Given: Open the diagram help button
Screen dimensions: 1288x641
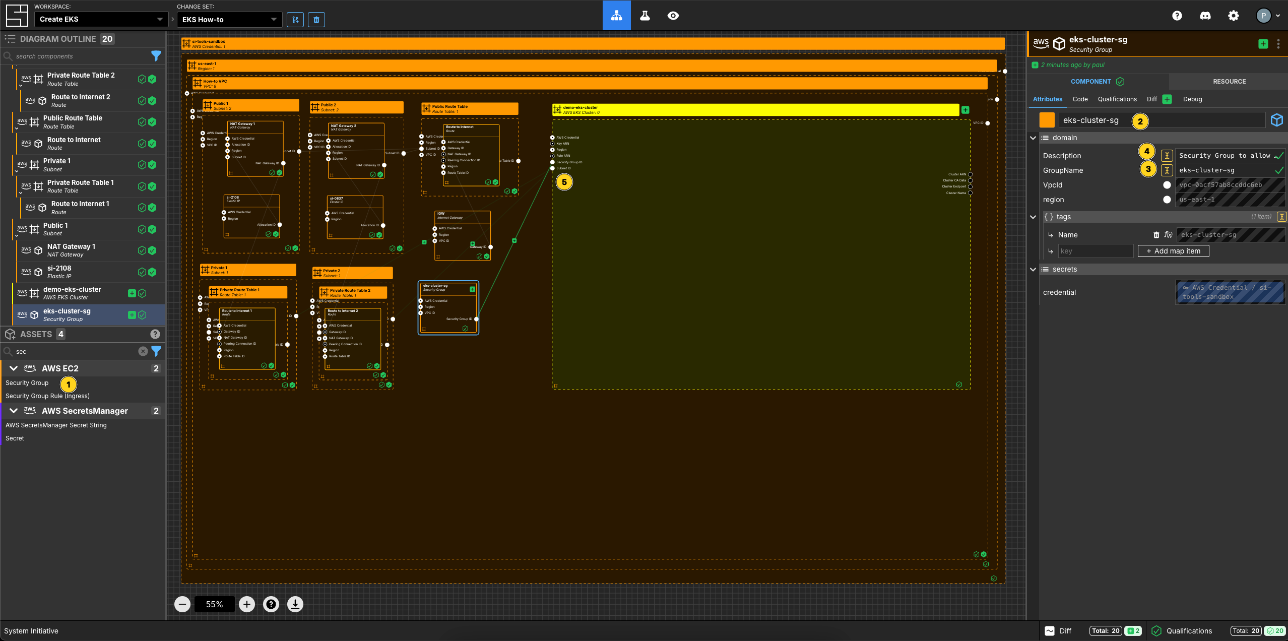Looking at the screenshot, I should [x=271, y=604].
